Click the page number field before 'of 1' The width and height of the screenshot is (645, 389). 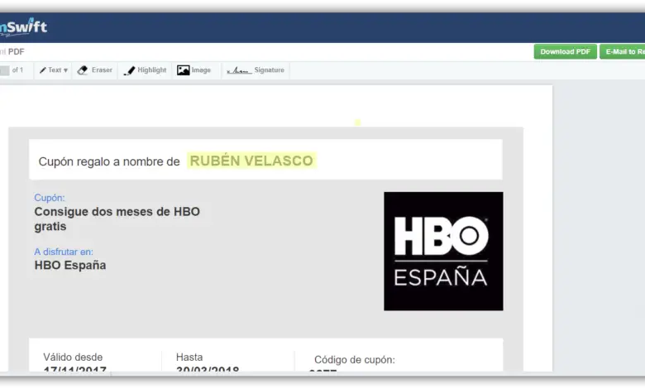point(4,70)
